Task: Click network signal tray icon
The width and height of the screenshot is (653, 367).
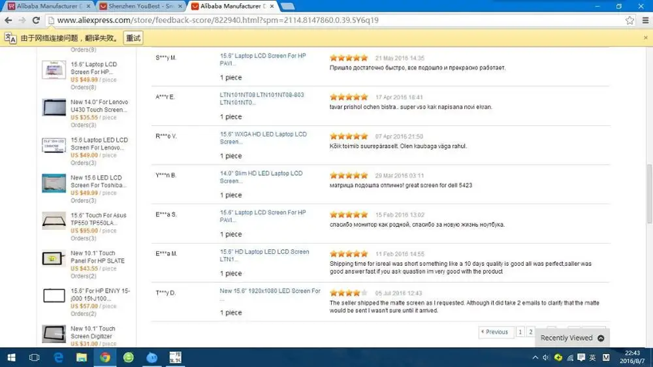Action: [570, 357]
